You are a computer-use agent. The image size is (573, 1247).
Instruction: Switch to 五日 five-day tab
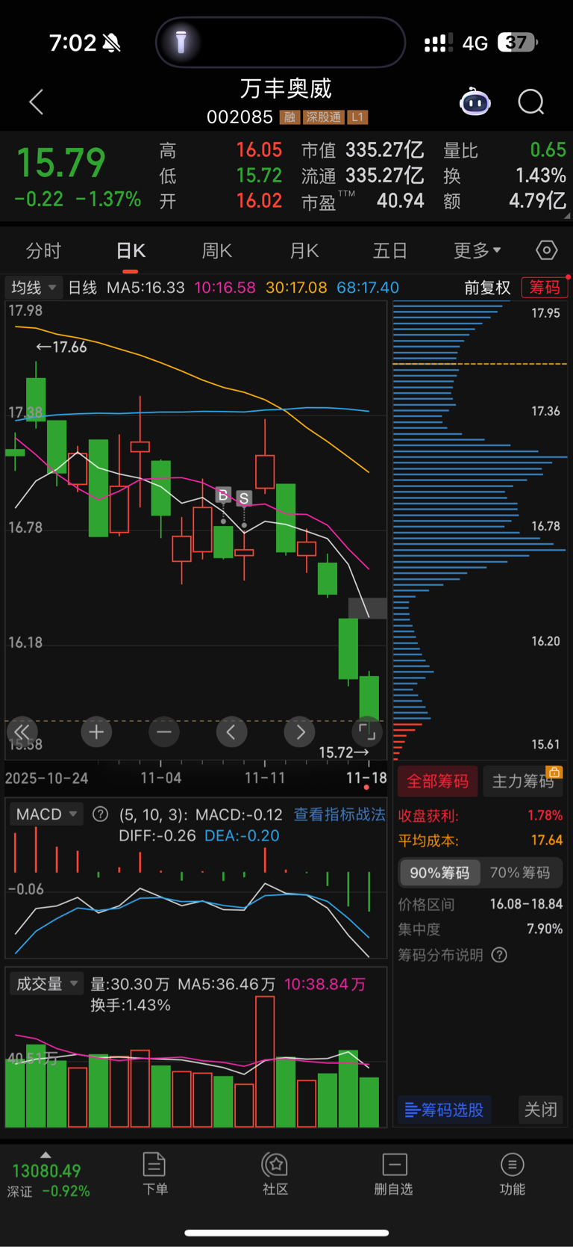[x=390, y=250]
